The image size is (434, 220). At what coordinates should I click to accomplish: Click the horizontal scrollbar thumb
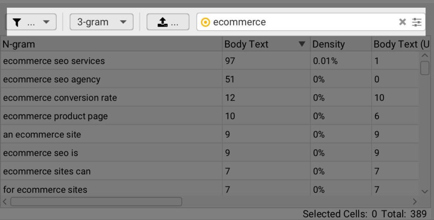click(x=96, y=202)
